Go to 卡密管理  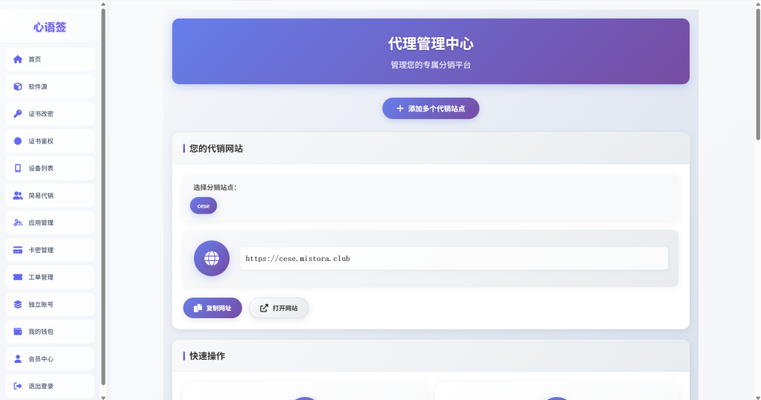50,250
